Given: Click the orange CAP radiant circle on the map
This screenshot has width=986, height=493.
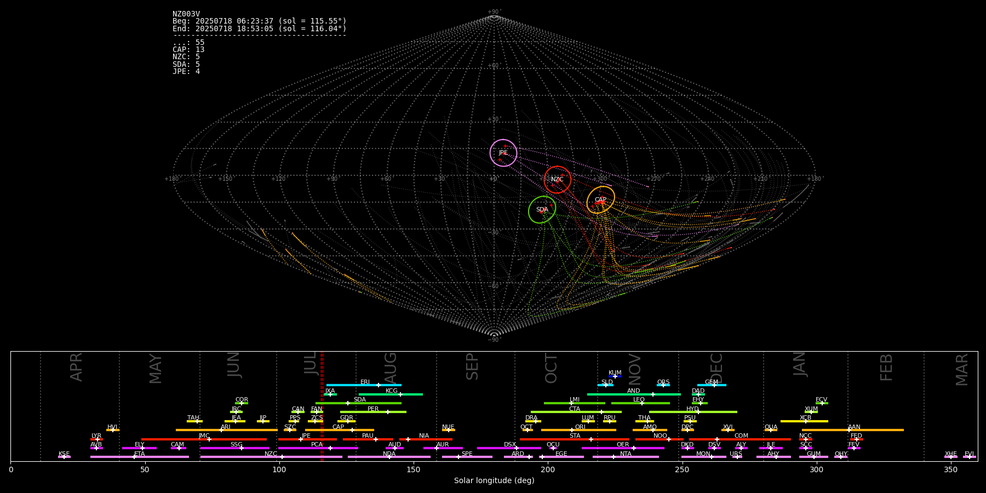Looking at the screenshot, I should pos(600,200).
